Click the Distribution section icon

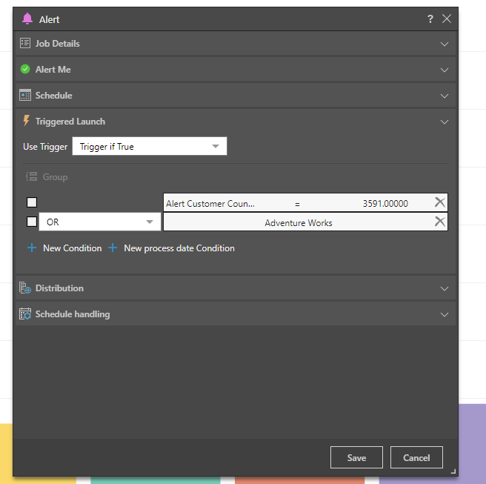pyautogui.click(x=25, y=288)
